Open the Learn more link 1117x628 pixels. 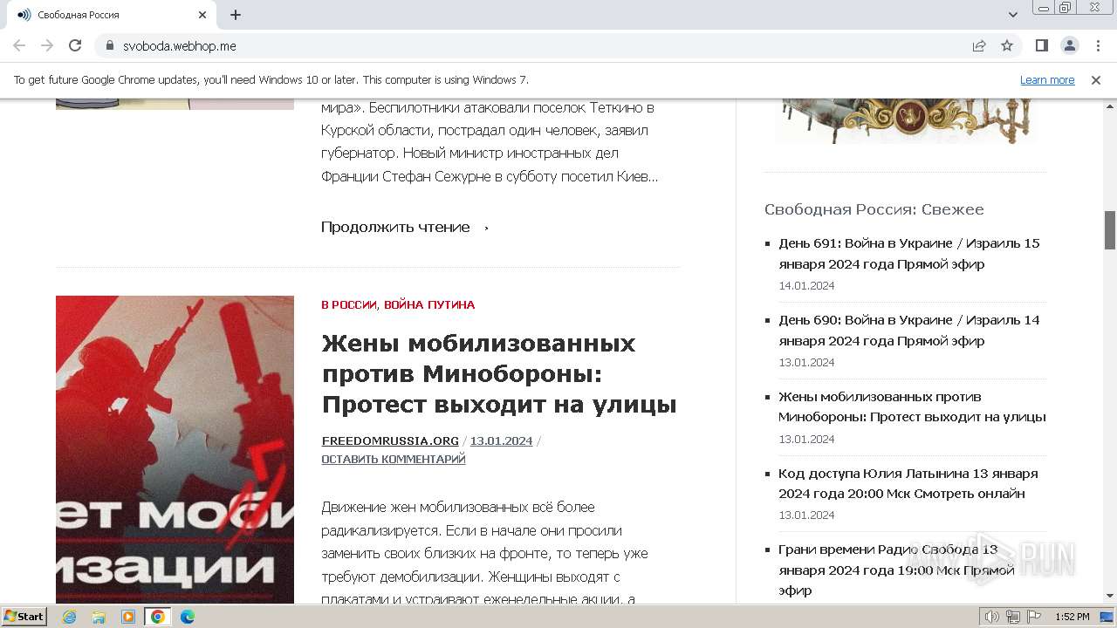(x=1047, y=80)
